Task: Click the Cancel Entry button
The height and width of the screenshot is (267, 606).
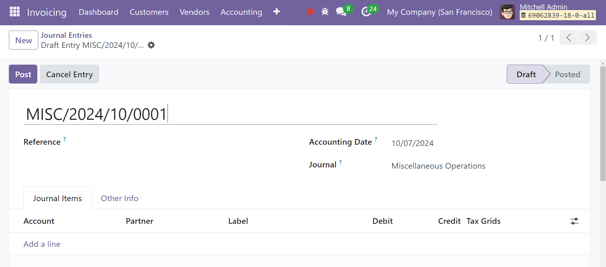Action: 70,74
